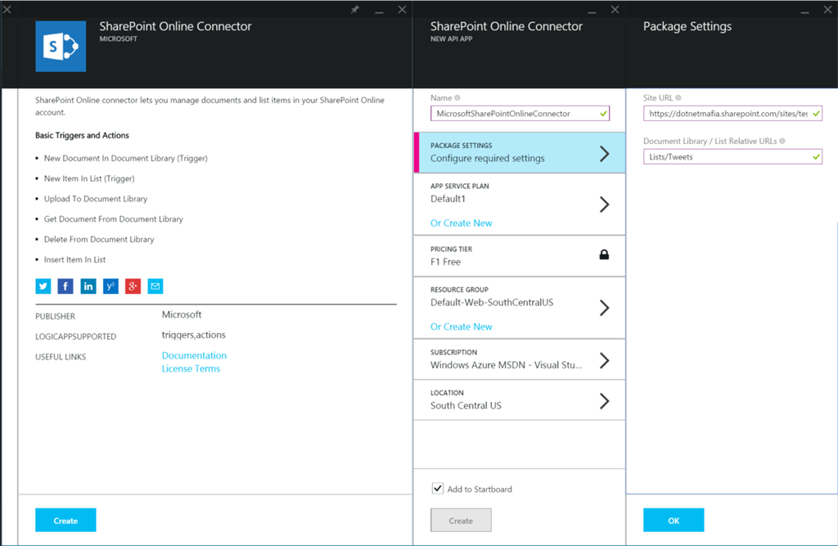The width and height of the screenshot is (838, 546).
Task: Open License Terms link
Action: point(191,368)
